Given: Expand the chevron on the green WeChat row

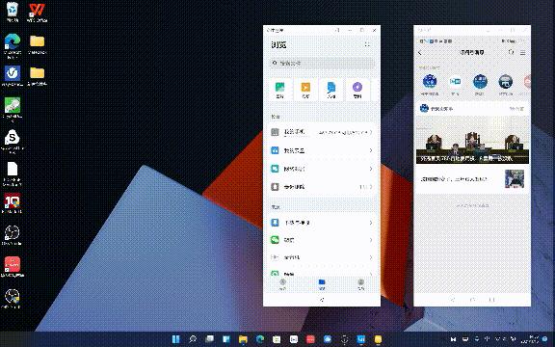Looking at the screenshot, I should click(371, 240).
